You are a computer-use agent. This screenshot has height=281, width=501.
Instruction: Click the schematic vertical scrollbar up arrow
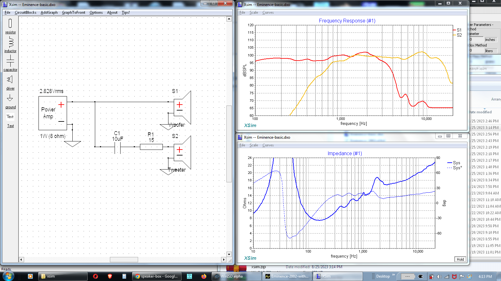point(229,19)
